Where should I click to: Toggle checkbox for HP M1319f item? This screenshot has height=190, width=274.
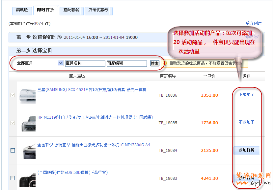point(13,123)
